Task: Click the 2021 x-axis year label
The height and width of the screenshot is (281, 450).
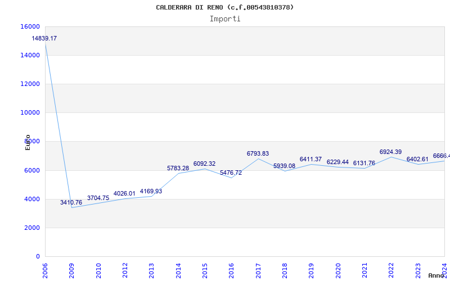Action: [x=364, y=271]
